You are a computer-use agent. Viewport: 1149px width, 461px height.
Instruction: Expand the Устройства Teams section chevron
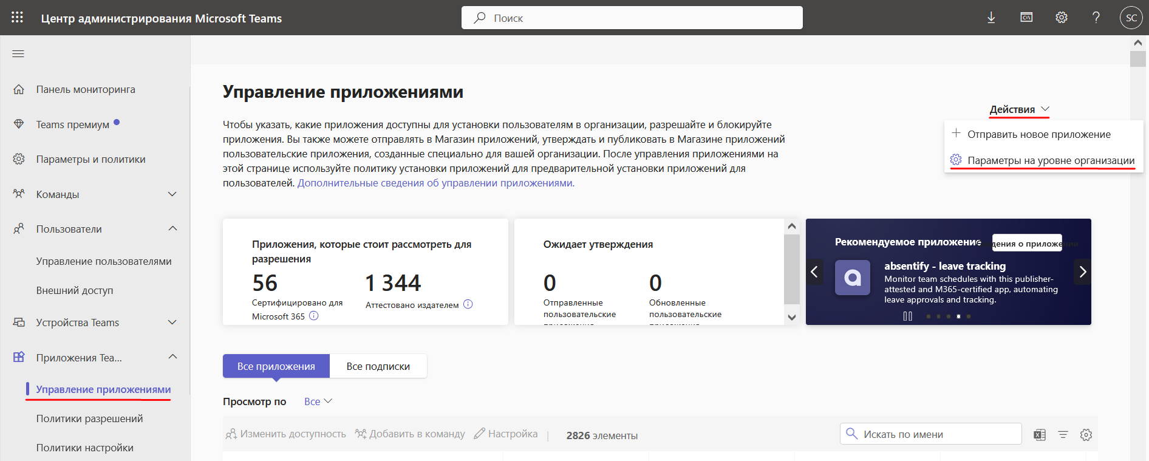pos(172,323)
